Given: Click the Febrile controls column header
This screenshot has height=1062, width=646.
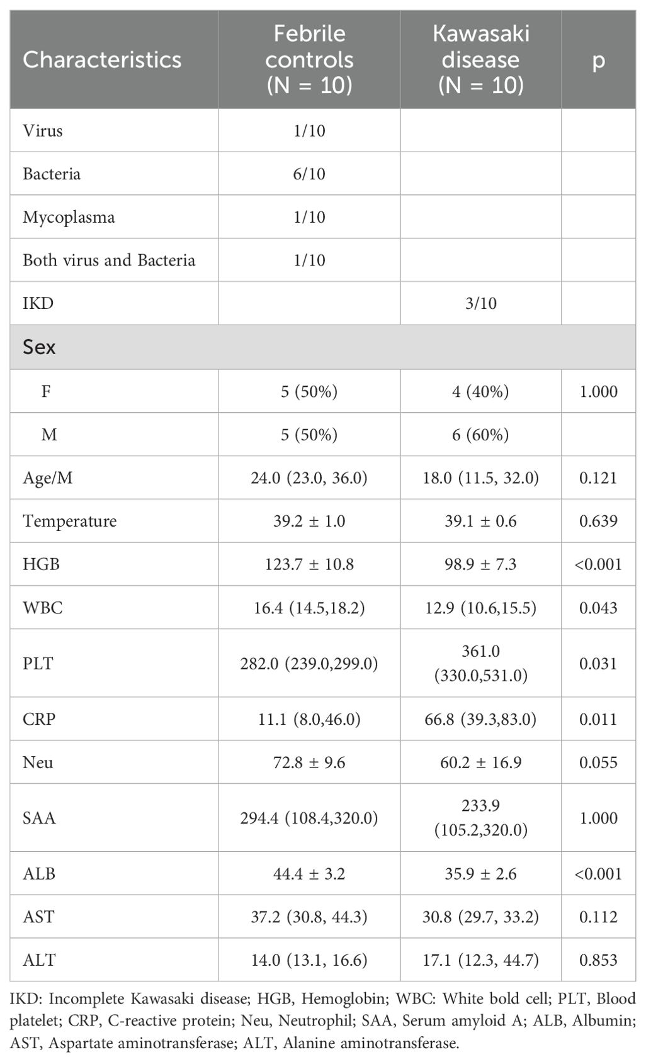Looking at the screenshot, I should (x=309, y=60).
